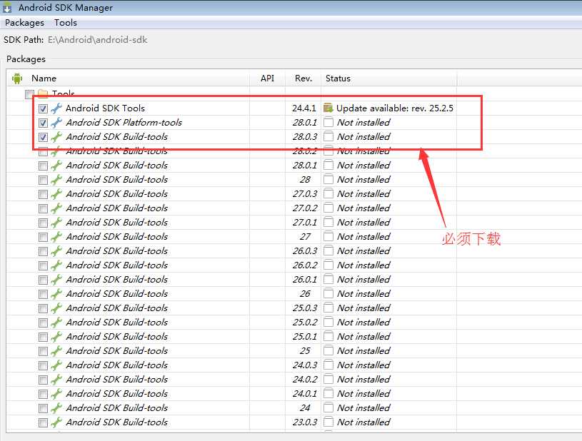
Task: Click the wrench icon for Build-tools 27.0.1
Action: coord(56,223)
